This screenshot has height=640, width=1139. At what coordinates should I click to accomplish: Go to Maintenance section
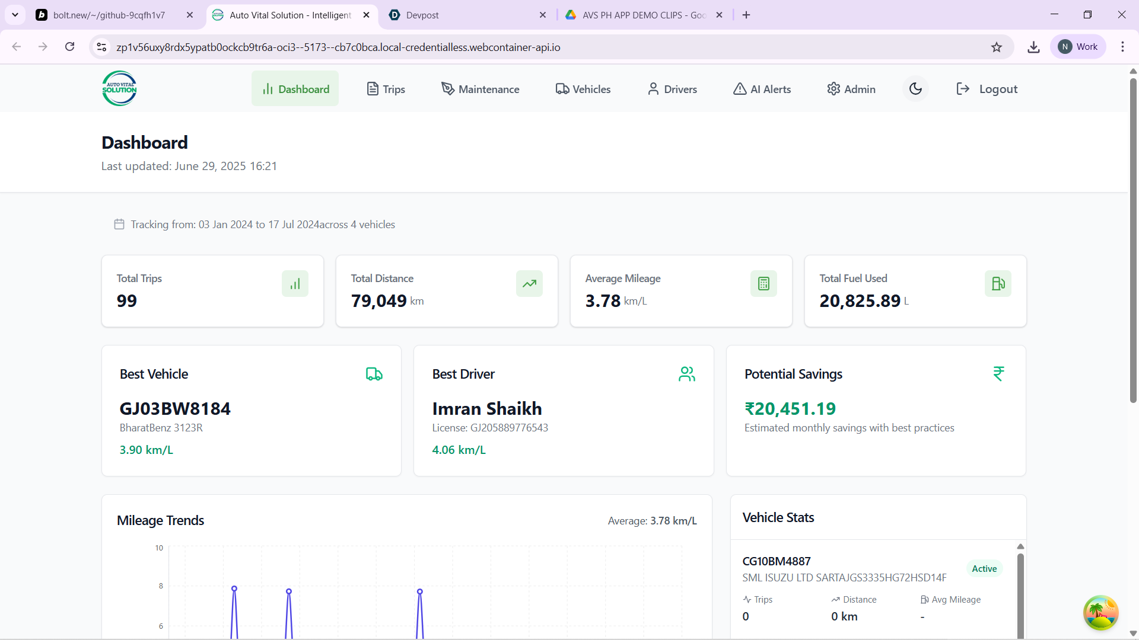tap(480, 89)
